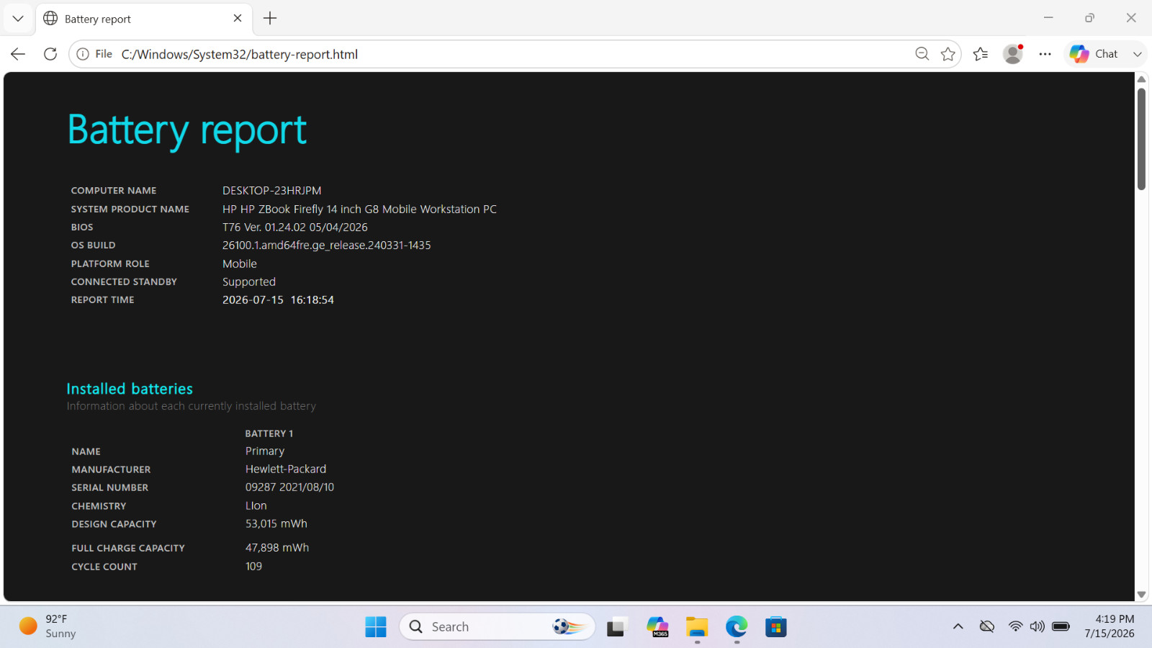The image size is (1152, 648).
Task: Close the Battery report tab
Action: coord(238,19)
